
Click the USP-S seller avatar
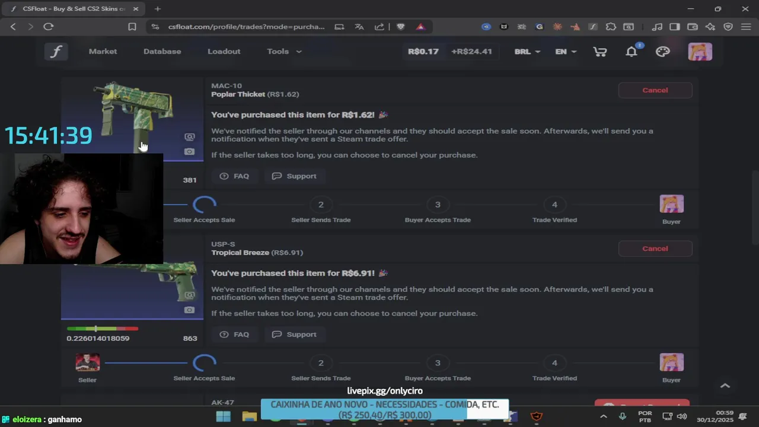(87, 362)
